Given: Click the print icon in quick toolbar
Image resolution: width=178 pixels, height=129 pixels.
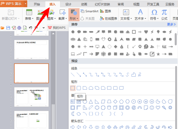Looking at the screenshot, I should click(x=19, y=28).
